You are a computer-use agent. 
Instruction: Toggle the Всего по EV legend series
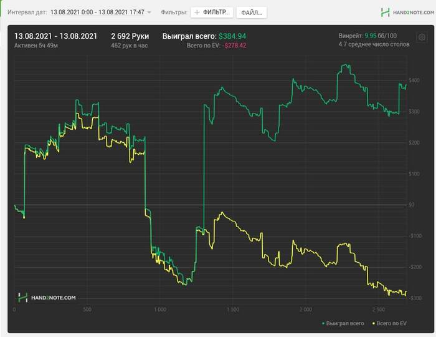(x=389, y=323)
